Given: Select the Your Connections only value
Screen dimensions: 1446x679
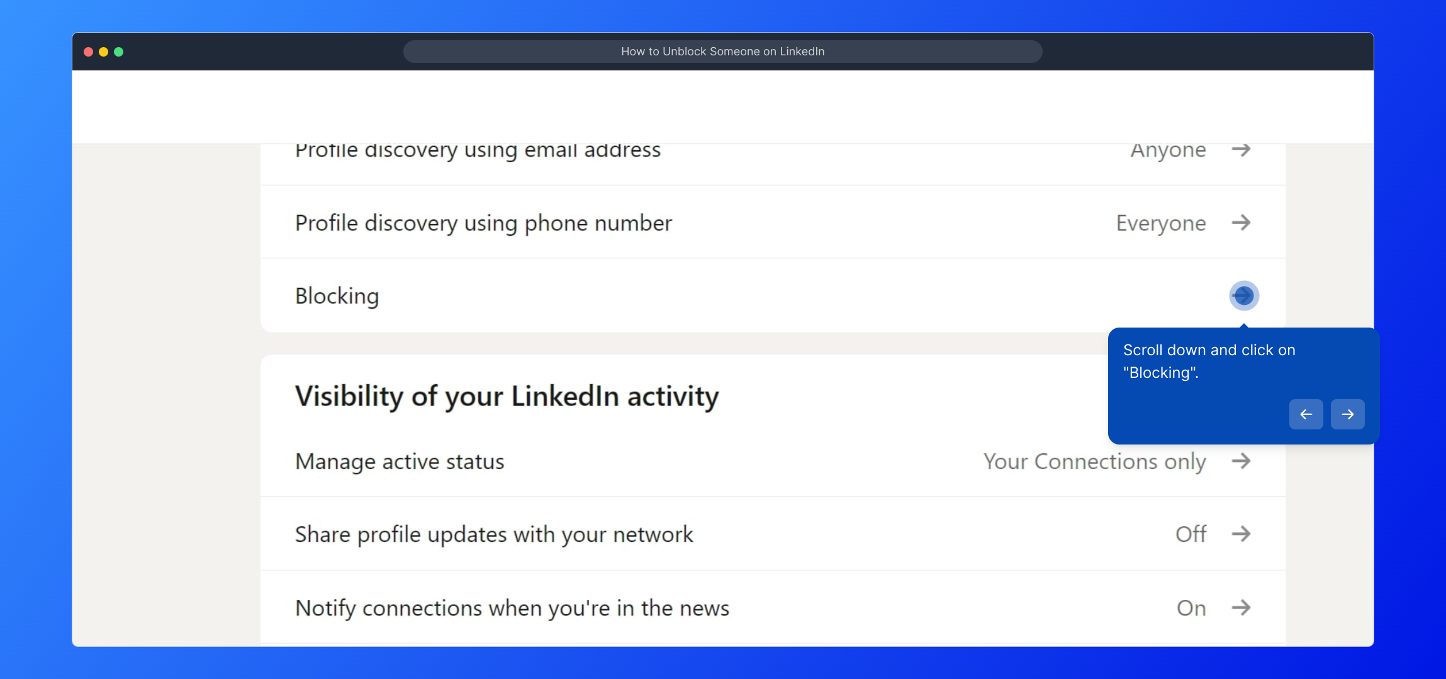Looking at the screenshot, I should 1094,462.
